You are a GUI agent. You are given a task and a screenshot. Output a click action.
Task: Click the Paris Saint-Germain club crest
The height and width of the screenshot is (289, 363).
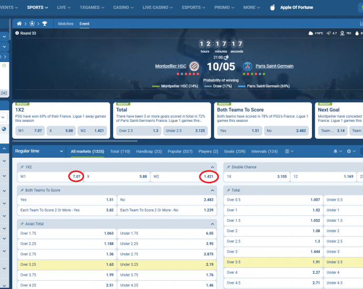pyautogui.click(x=247, y=66)
